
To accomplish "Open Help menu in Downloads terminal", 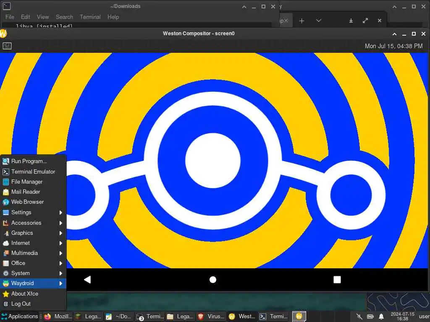I will (x=113, y=17).
